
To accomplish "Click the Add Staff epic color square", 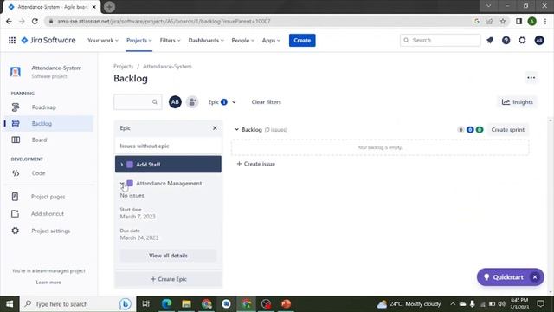I will point(130,165).
